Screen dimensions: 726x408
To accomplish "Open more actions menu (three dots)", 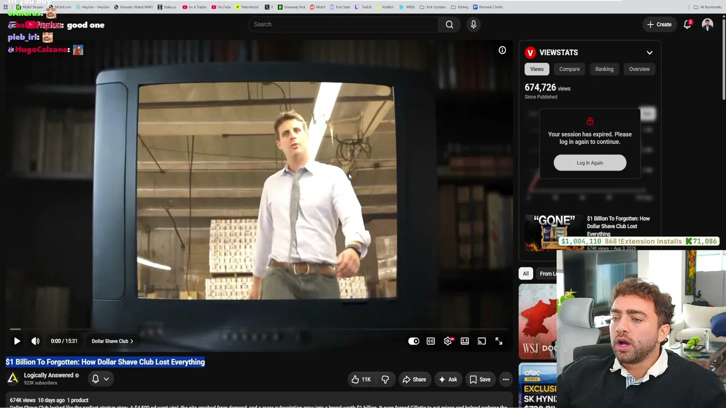I will tap(506, 380).
